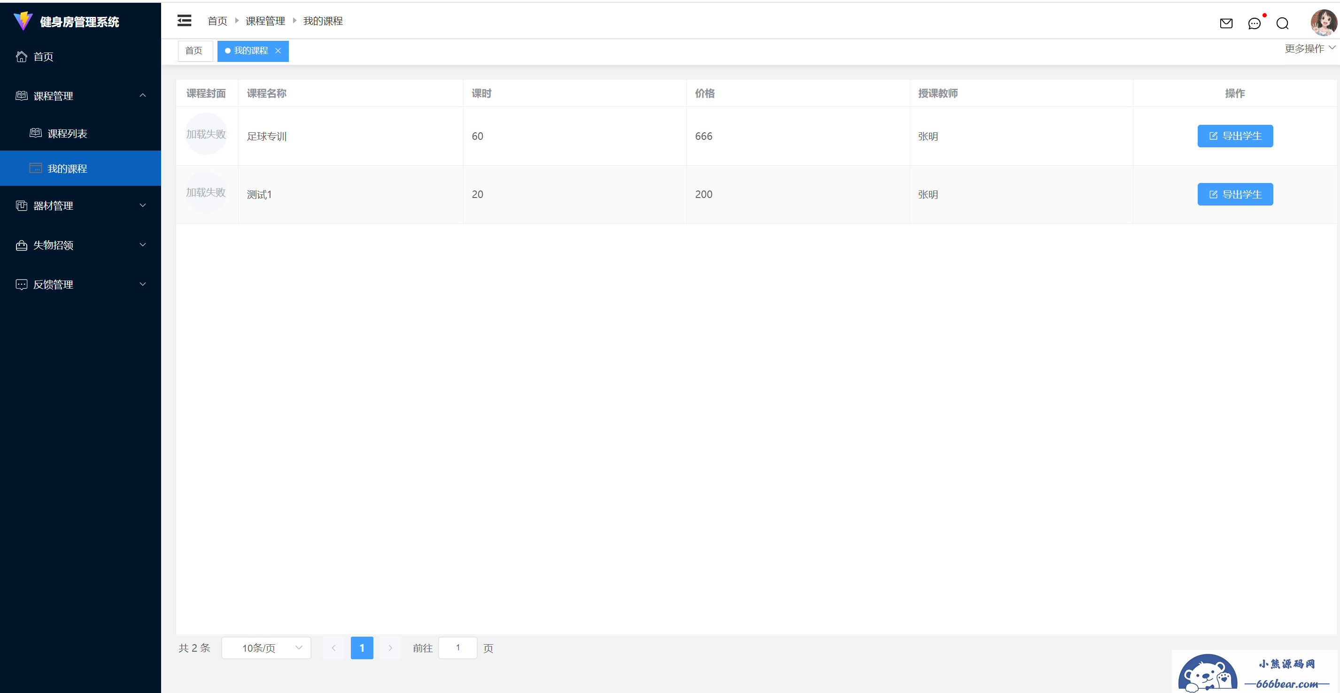Open the mail envelope icon
The height and width of the screenshot is (693, 1340).
point(1226,23)
